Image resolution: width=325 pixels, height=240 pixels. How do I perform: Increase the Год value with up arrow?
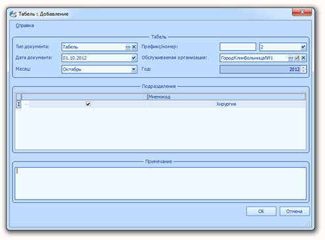click(303, 67)
